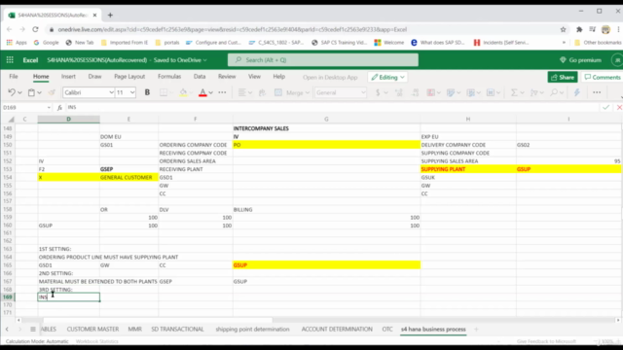
Task: Apply the red font color
Action: coord(202,92)
